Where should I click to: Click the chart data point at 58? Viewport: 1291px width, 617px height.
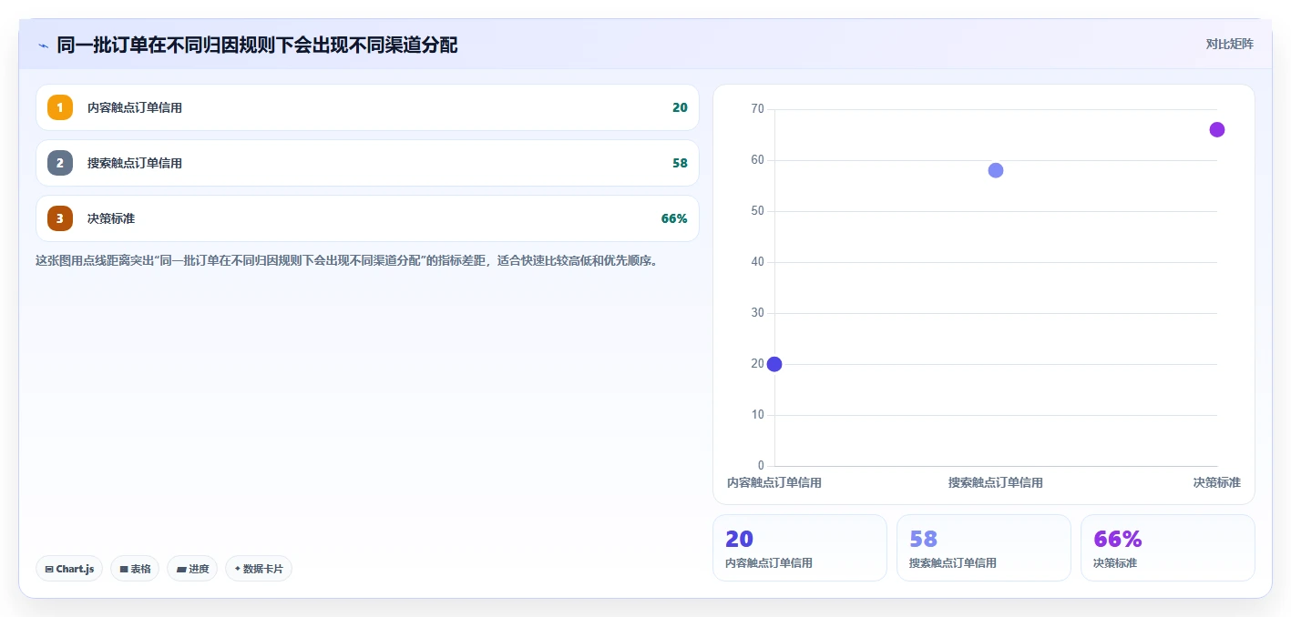point(996,170)
